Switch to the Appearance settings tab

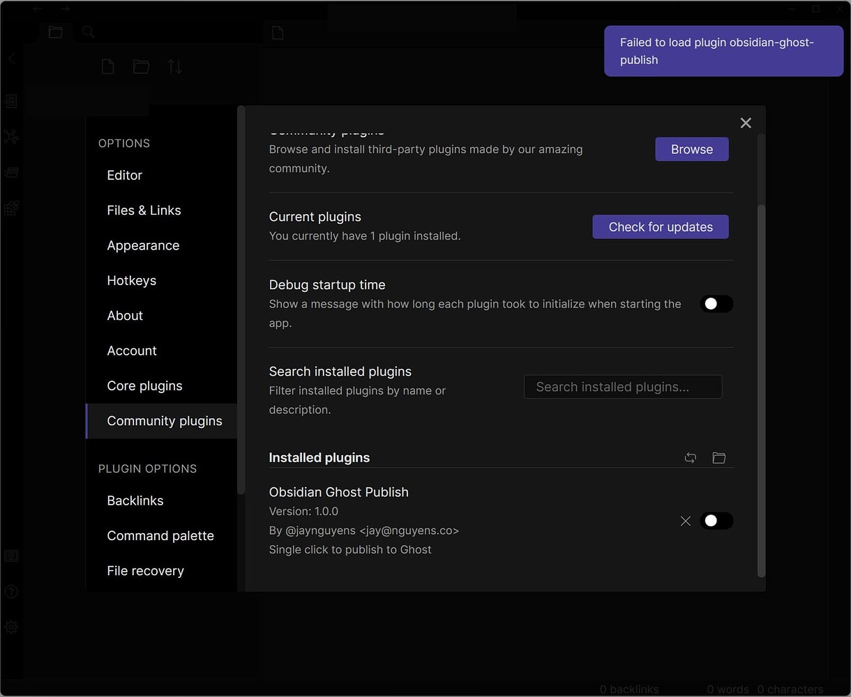143,245
